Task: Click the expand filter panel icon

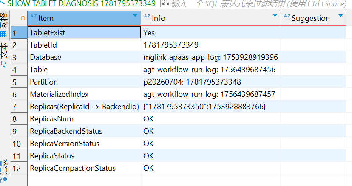Action: (x=165, y=3)
